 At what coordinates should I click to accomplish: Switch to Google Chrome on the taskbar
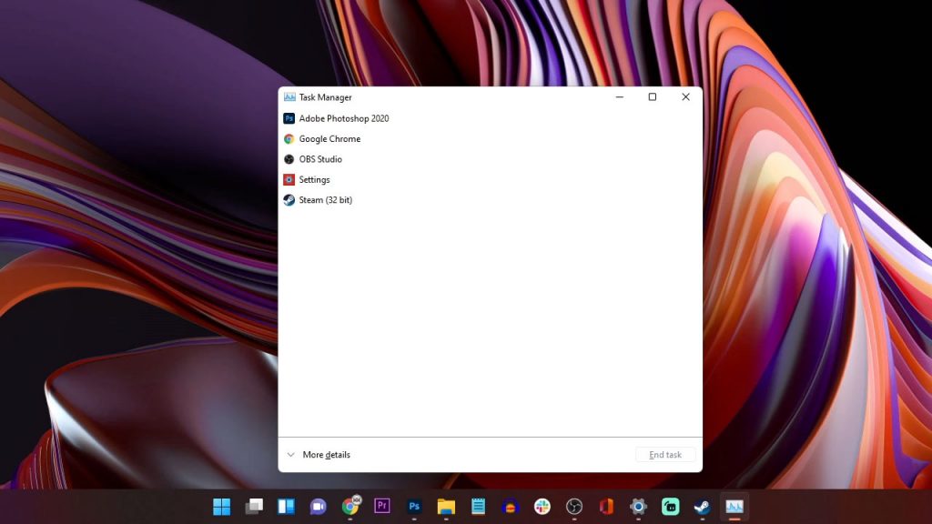coord(350,506)
